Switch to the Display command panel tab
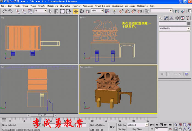The height and width of the screenshot is (131, 192). (182, 18)
